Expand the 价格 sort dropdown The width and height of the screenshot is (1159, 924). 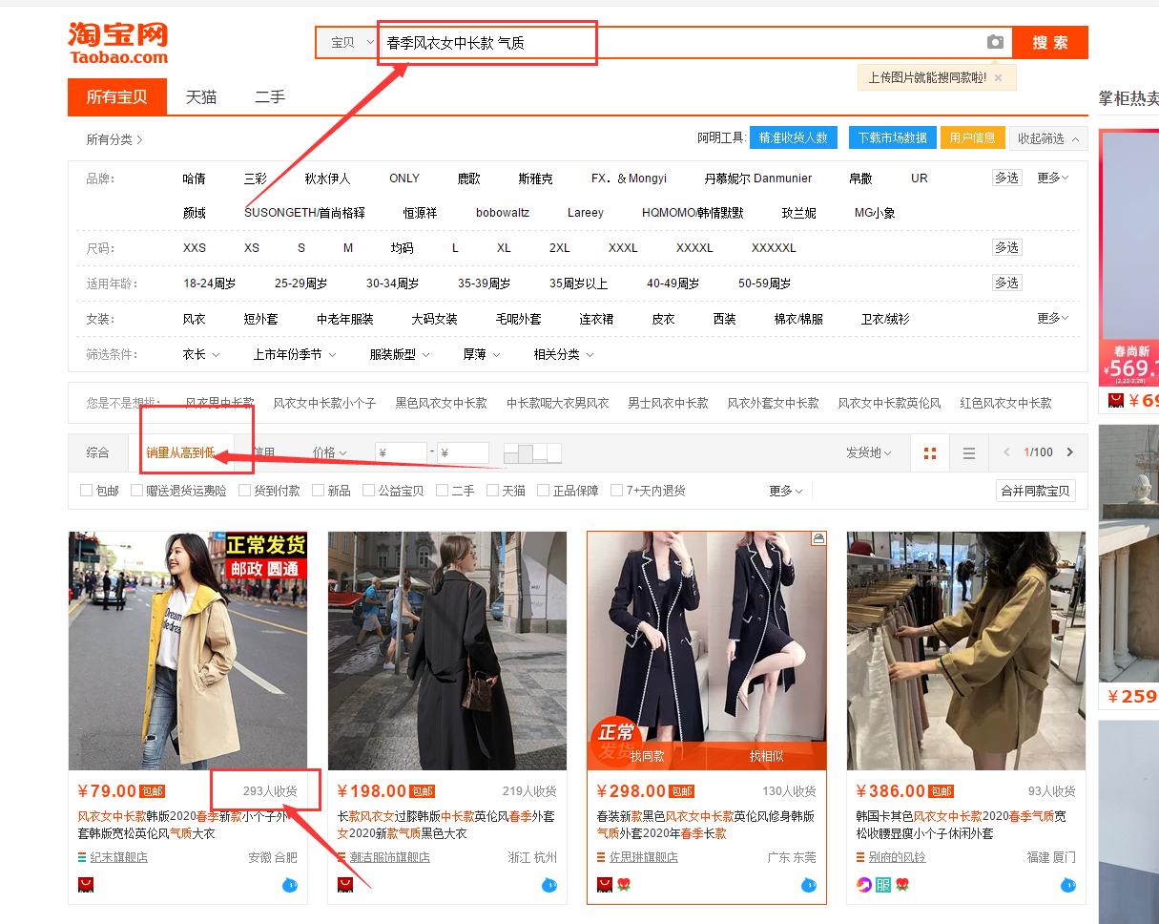pyautogui.click(x=328, y=453)
